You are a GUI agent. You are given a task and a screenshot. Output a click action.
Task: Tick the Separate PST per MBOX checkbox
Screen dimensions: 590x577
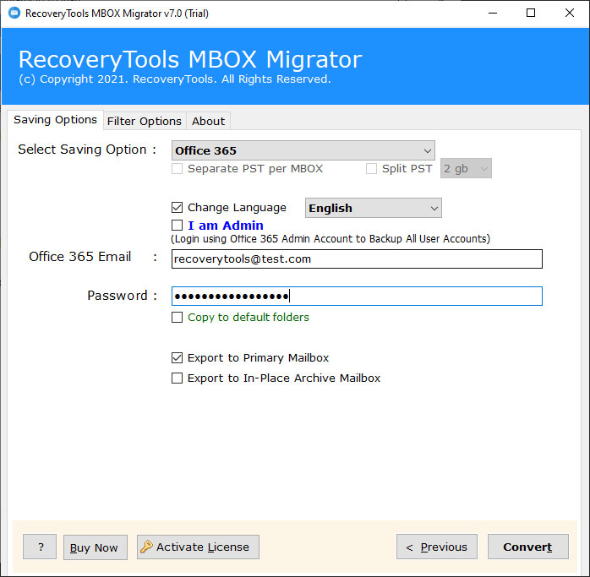coord(177,168)
